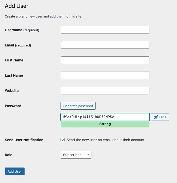Click the 'Website' field label

(12, 91)
